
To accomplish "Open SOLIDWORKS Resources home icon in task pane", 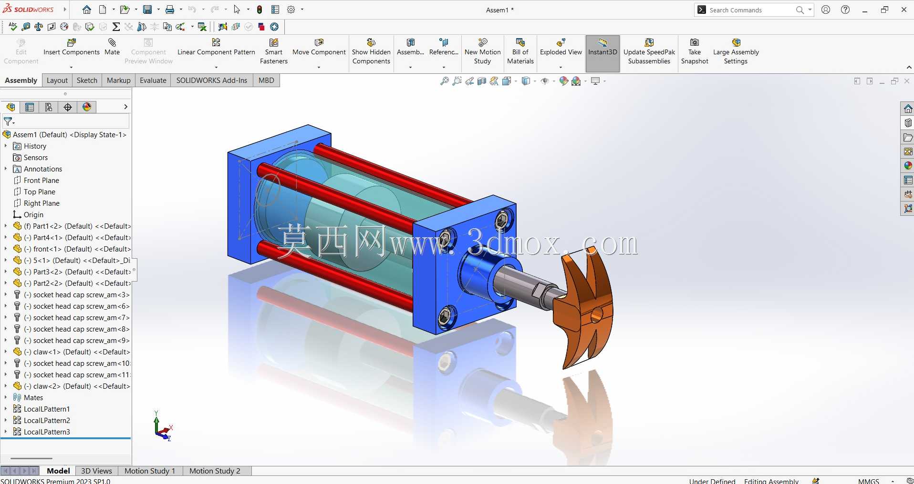I will [908, 109].
